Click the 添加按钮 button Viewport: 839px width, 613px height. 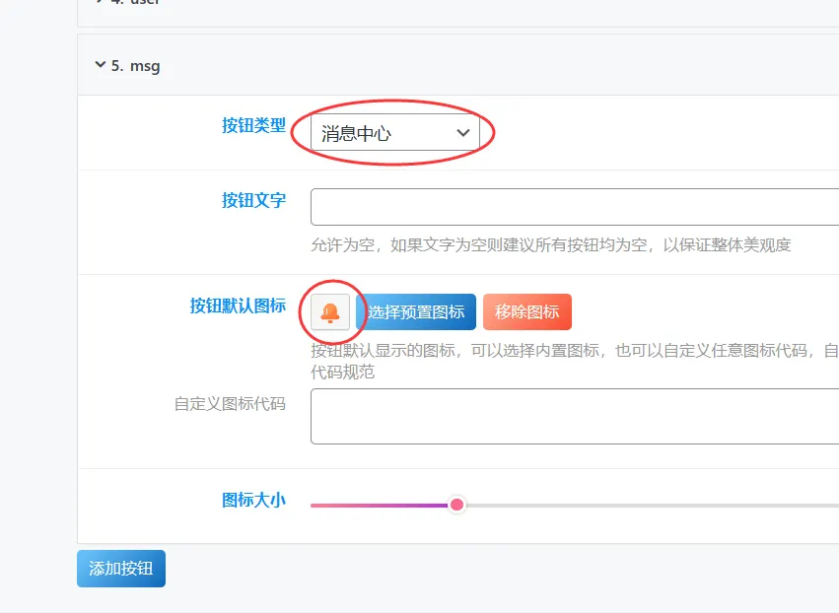coord(121,568)
